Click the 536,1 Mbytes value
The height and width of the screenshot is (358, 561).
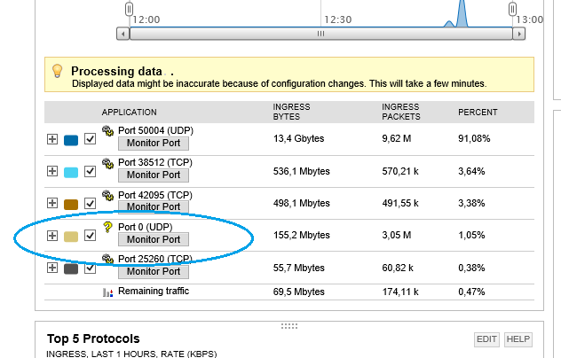pos(302,172)
